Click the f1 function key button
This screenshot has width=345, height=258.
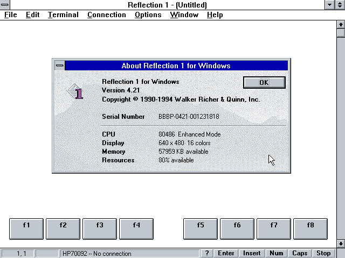(x=26, y=228)
